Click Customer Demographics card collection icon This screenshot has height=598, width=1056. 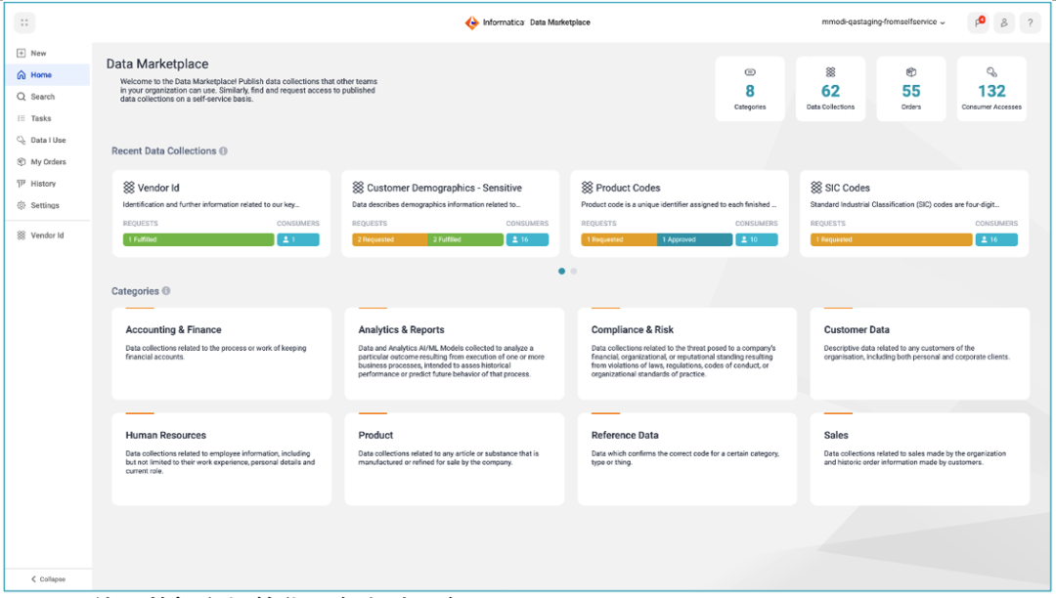tap(358, 188)
